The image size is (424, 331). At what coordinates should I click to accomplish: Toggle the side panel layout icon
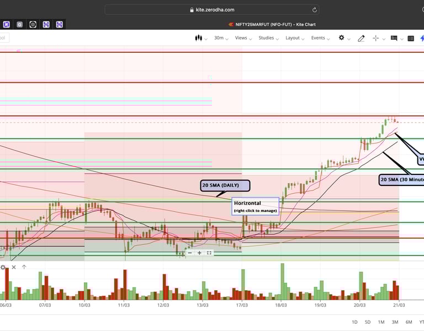tap(411, 39)
